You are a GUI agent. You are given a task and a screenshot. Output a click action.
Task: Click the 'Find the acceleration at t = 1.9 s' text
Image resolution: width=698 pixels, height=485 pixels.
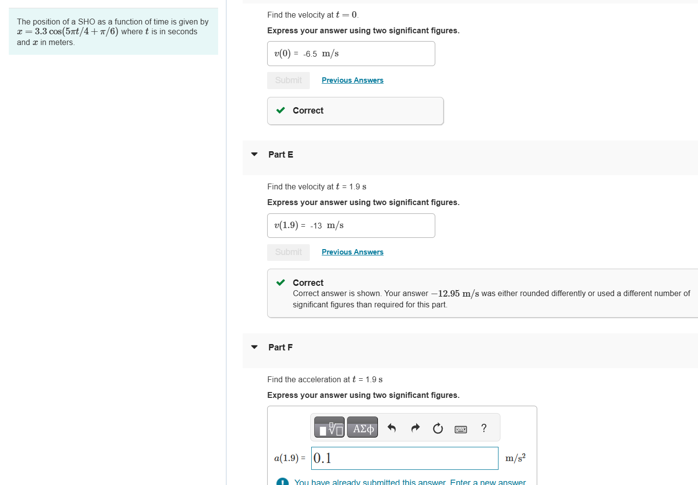pyautogui.click(x=325, y=379)
